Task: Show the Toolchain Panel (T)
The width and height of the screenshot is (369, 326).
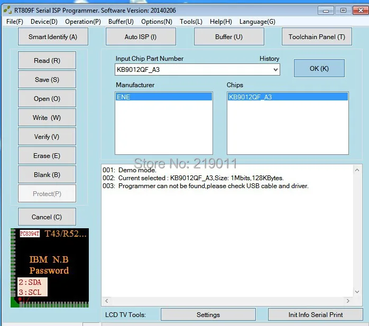Action: click(317, 36)
